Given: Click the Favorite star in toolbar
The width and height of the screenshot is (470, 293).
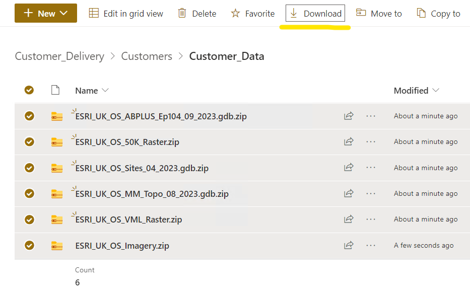Looking at the screenshot, I should [x=253, y=14].
